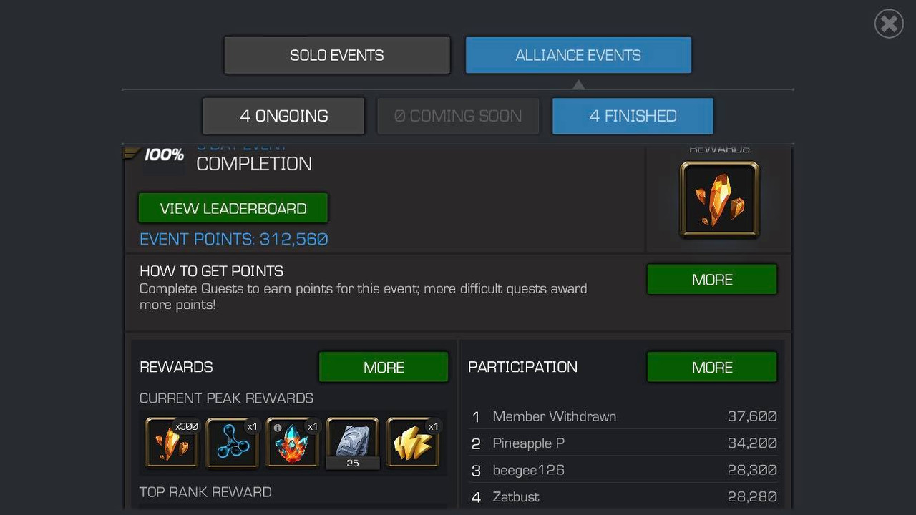
Task: Tap the small info badge on crystal reward
Action: click(x=278, y=428)
